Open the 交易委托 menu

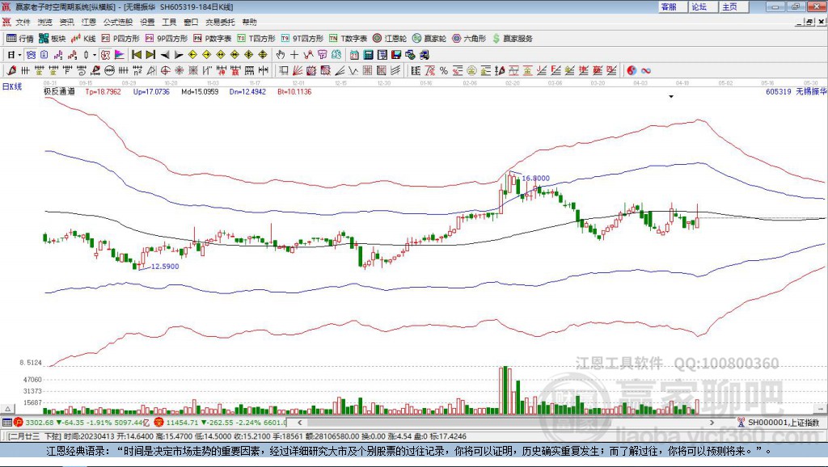pos(219,22)
